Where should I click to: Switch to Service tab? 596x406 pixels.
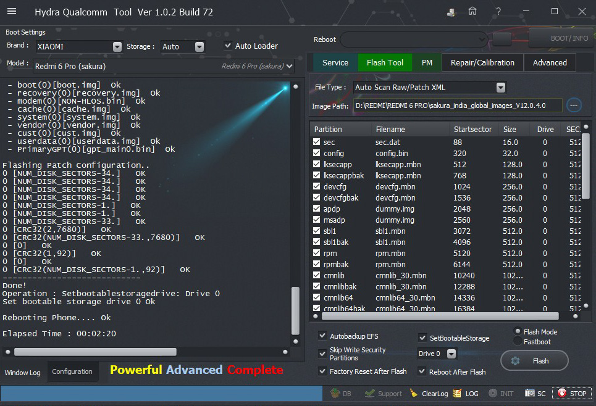[x=335, y=63]
